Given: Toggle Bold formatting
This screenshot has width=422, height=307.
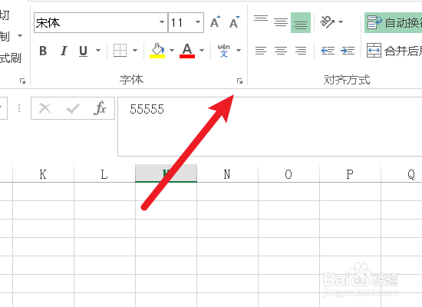Looking at the screenshot, I should coord(43,51).
